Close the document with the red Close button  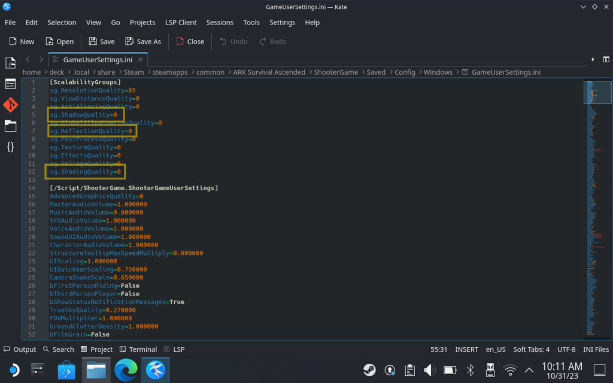(x=190, y=41)
